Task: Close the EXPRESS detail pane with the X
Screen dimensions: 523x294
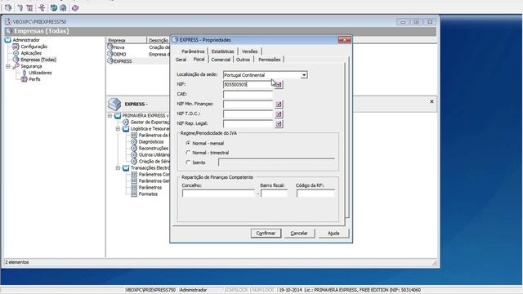Action: (431, 101)
